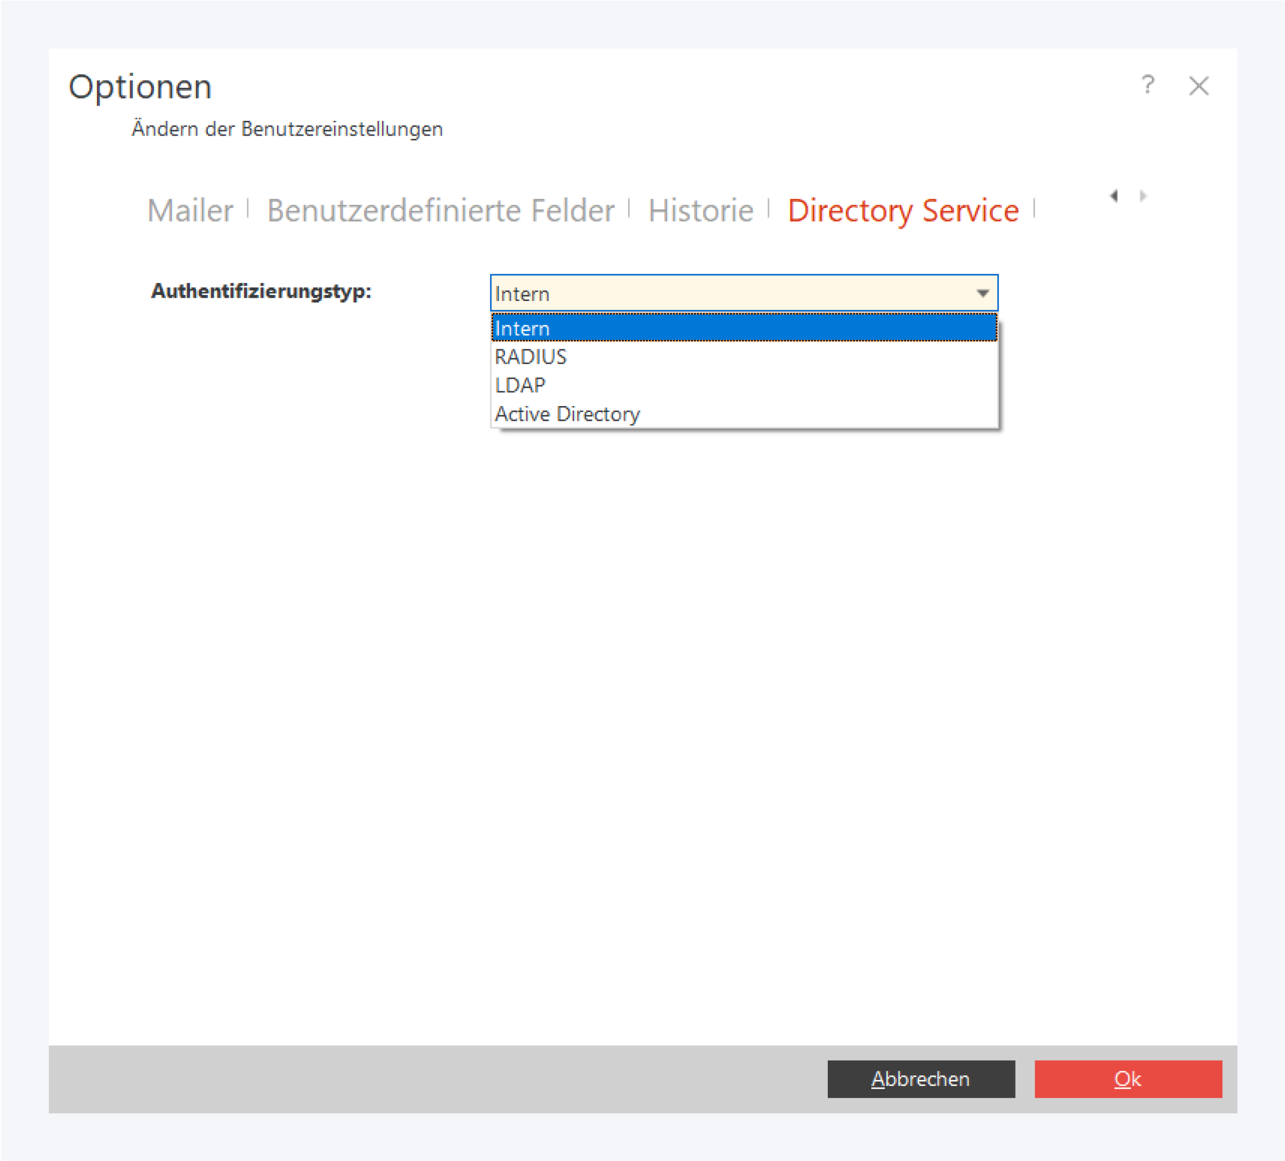
Task: Confirm with the Ok button
Action: (x=1128, y=1079)
